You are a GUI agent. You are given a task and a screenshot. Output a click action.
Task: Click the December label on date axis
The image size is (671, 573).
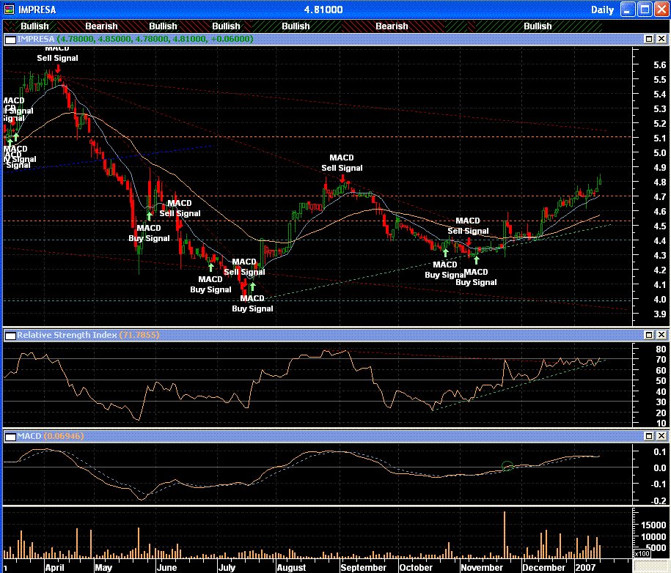[543, 567]
